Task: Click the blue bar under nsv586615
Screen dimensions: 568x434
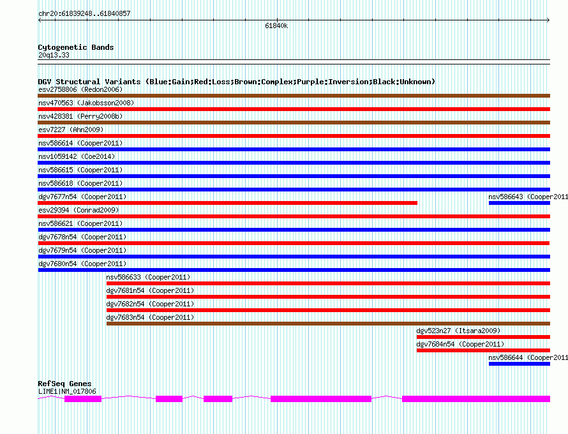Action: pyautogui.click(x=294, y=176)
